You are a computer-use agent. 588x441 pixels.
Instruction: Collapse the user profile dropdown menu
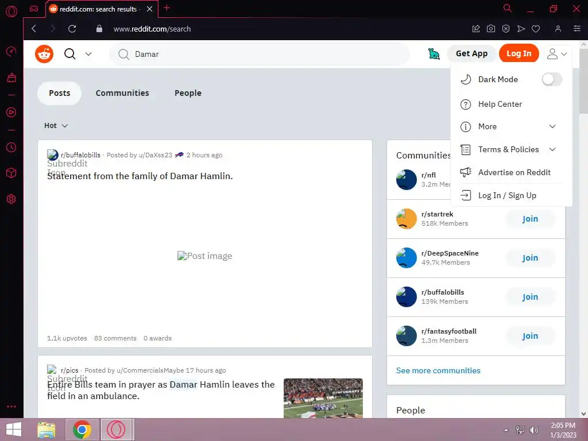tap(556, 53)
